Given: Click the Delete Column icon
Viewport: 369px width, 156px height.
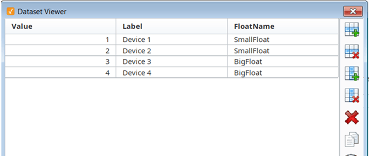Looking at the screenshot, I should point(352,95).
